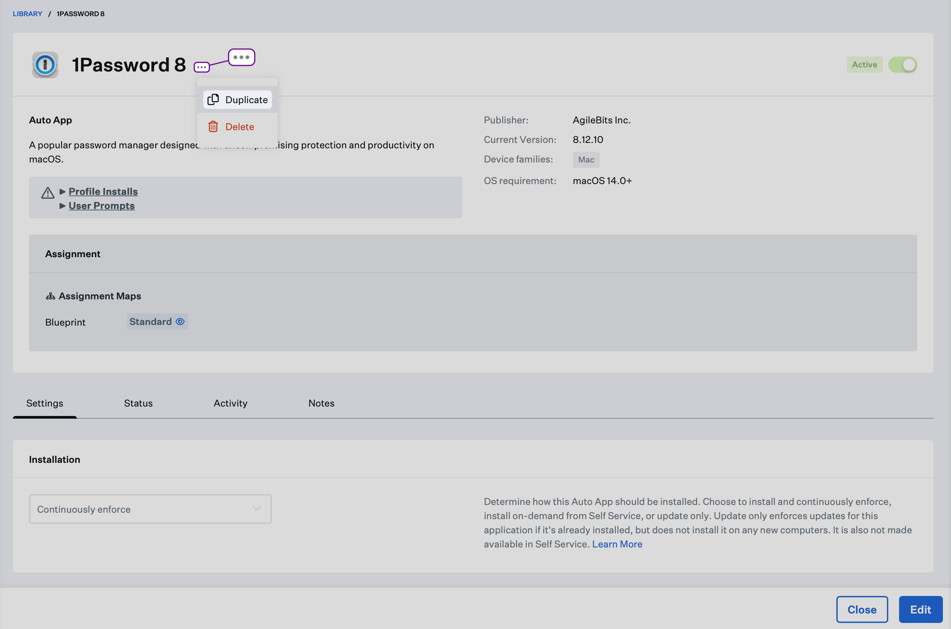Click the Assignment Maps heading

point(99,296)
